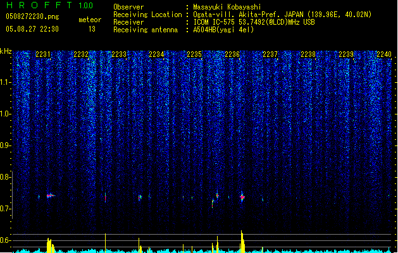
Task: Click receiver ICOM IC-575 frequency text
Action: coord(254,22)
